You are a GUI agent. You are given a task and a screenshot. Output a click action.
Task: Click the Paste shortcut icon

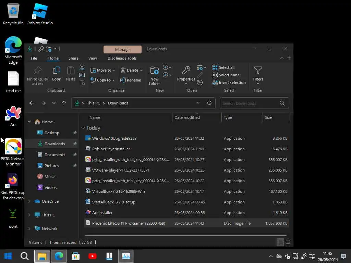82,83
